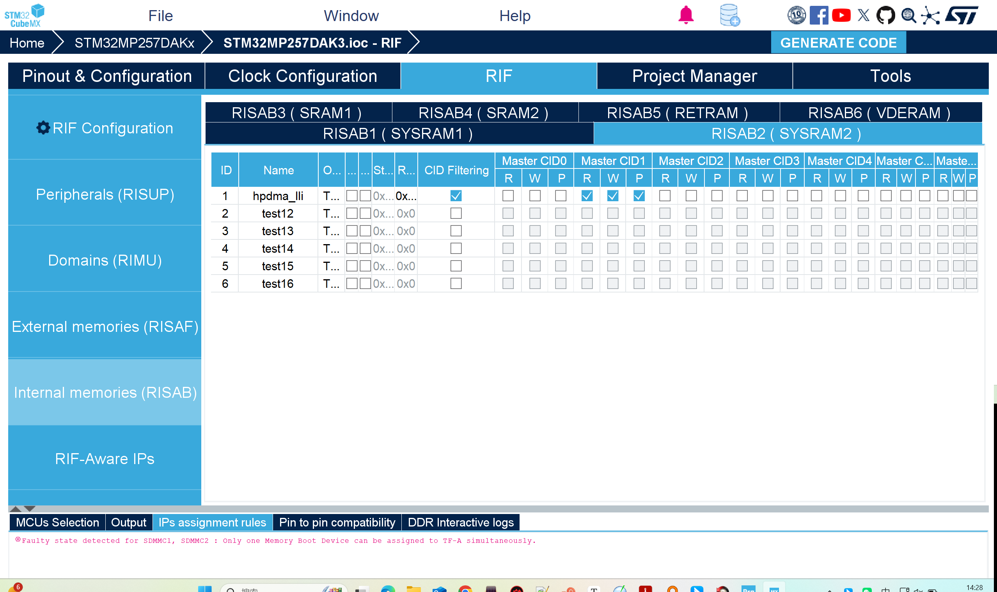Check Master CID0 Write for hpdma_lli
The image size is (997, 592).
(535, 196)
